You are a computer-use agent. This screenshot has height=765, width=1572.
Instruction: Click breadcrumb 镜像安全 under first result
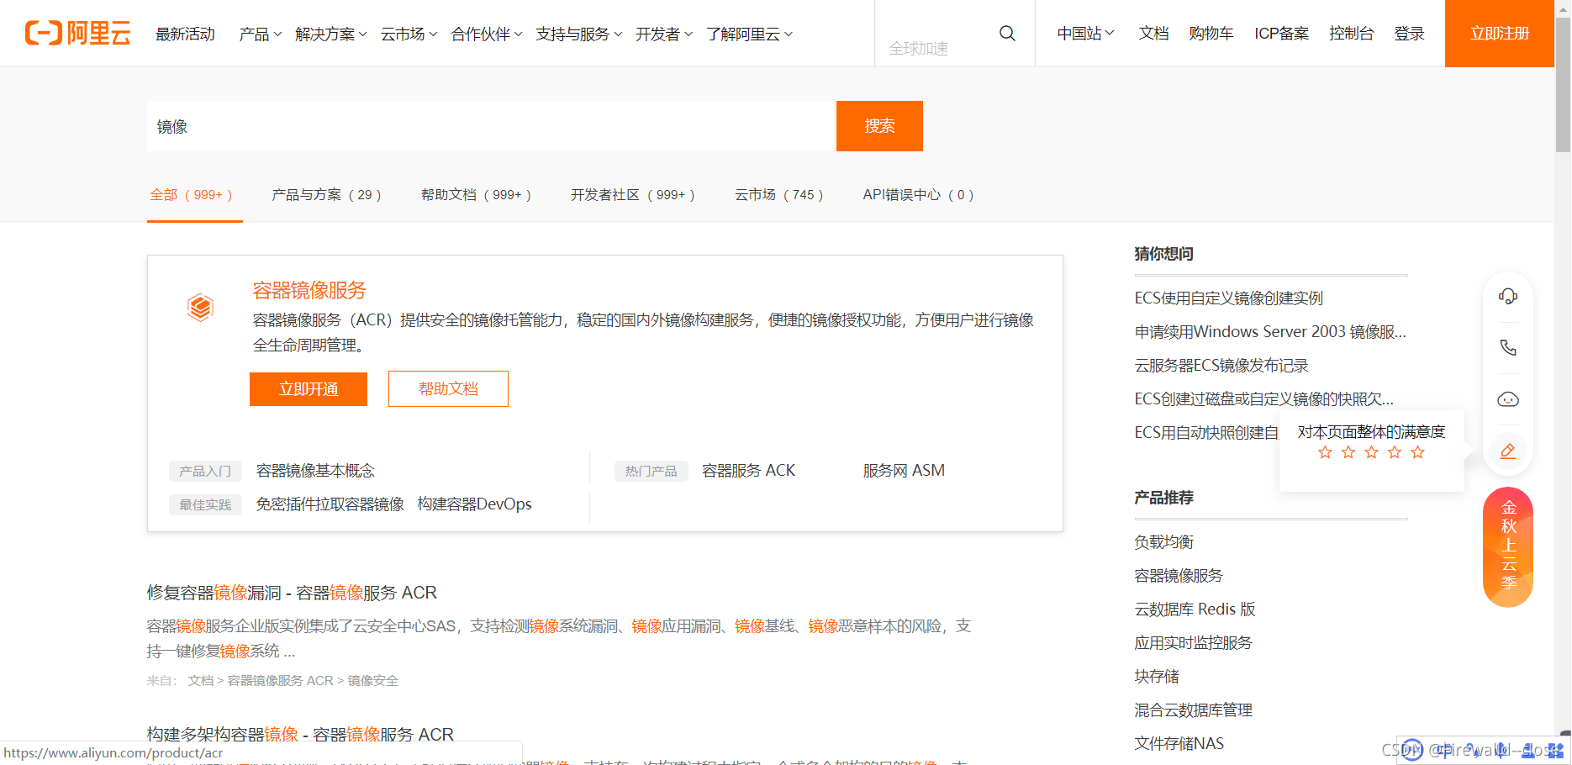point(373,681)
